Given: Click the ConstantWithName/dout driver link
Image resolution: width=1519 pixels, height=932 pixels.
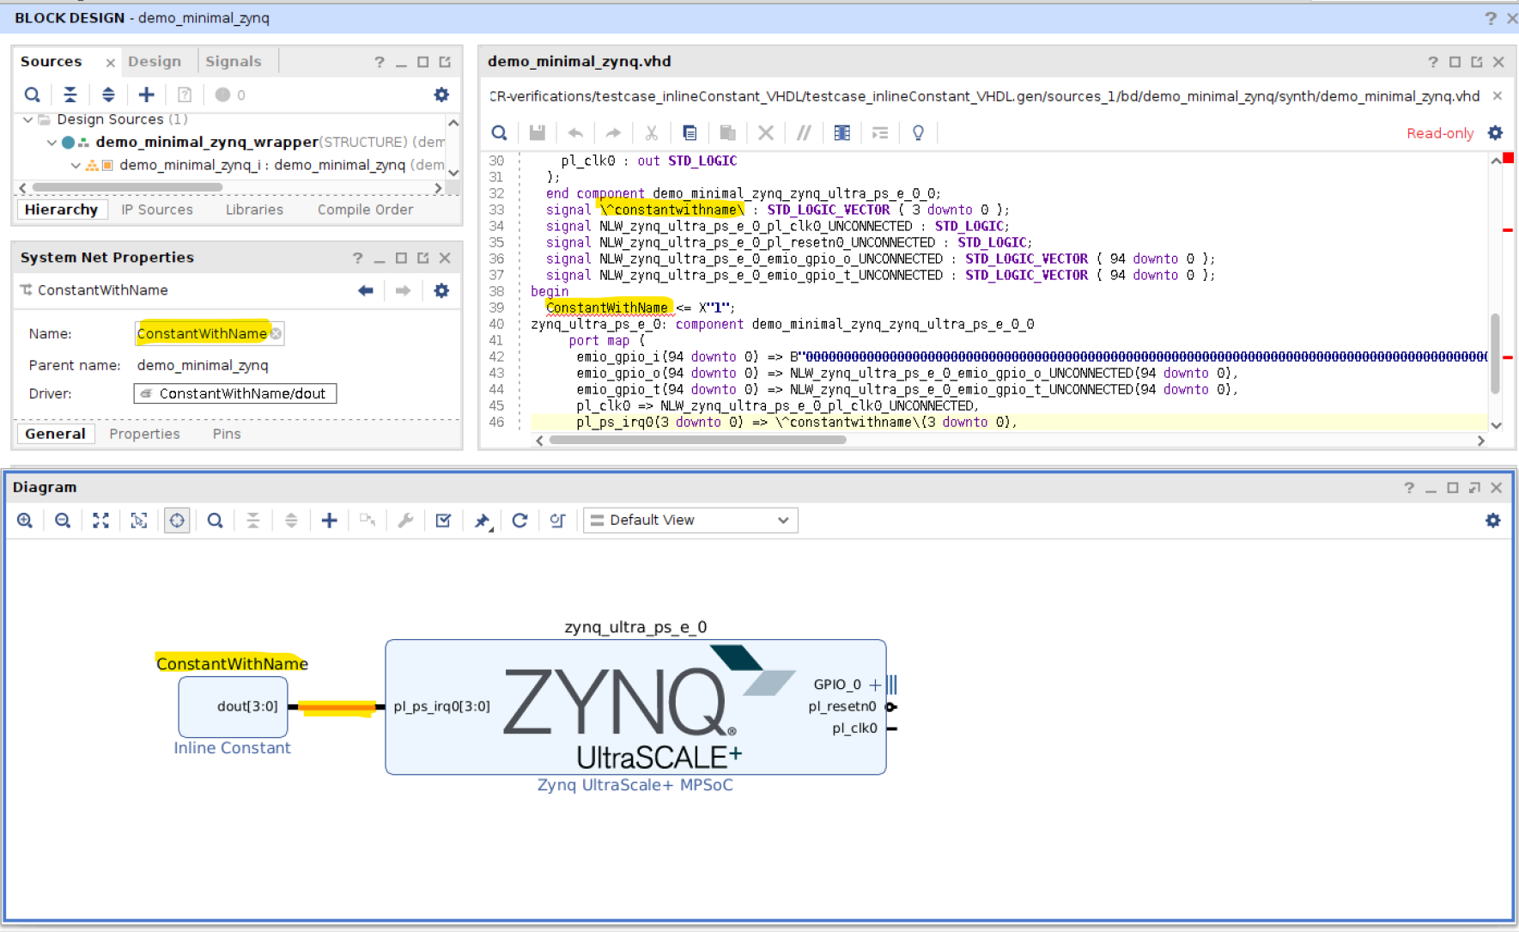Looking at the screenshot, I should [242, 393].
